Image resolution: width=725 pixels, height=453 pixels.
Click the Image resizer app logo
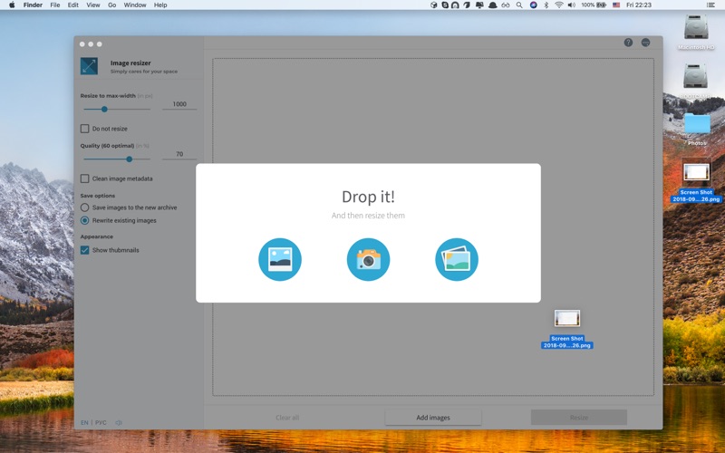[x=89, y=66]
